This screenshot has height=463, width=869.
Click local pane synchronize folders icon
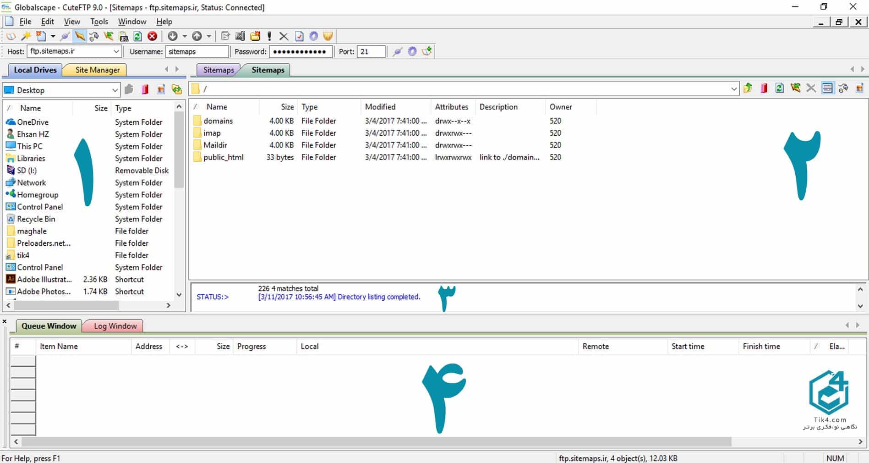177,89
